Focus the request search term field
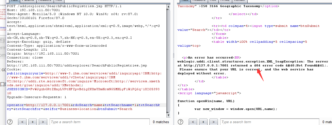The image size is (332, 125). (99, 122)
